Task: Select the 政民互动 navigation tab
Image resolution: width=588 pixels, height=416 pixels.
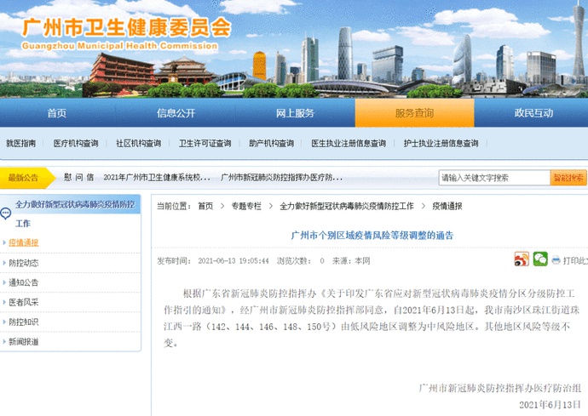Action: pyautogui.click(x=533, y=113)
